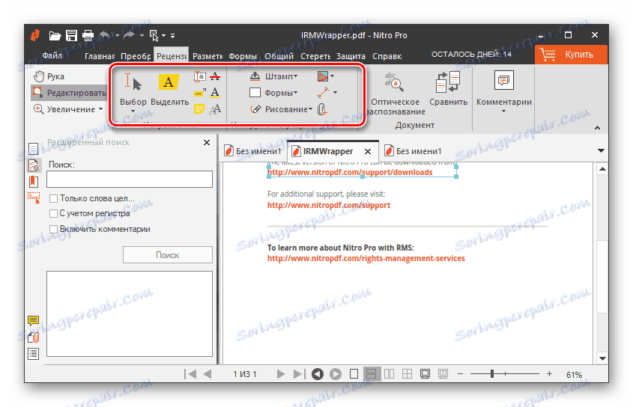
Task: Switch to the Преобразовать ribbon tab
Action: 136,56
